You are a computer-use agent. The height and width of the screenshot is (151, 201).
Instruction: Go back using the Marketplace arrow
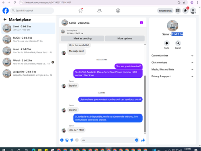coord(5,20)
